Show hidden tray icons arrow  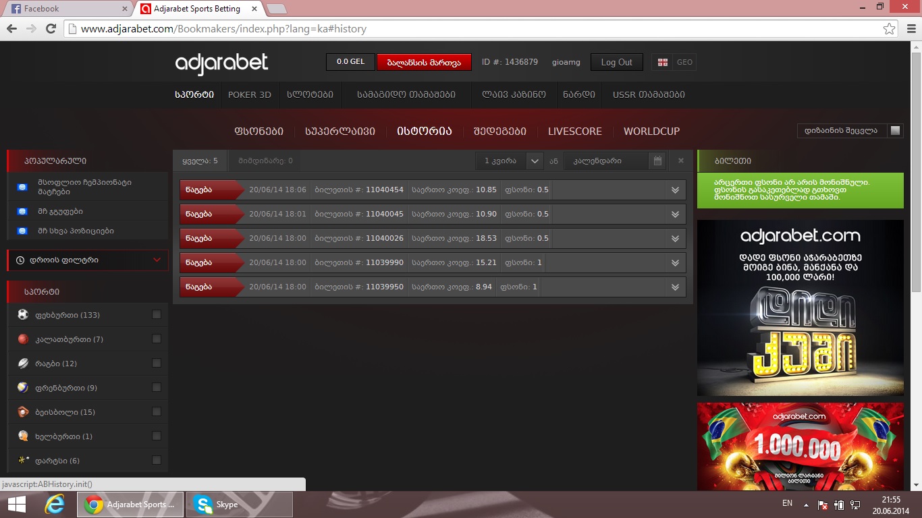(805, 505)
